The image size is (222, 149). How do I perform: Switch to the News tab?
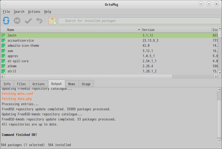[72, 84]
